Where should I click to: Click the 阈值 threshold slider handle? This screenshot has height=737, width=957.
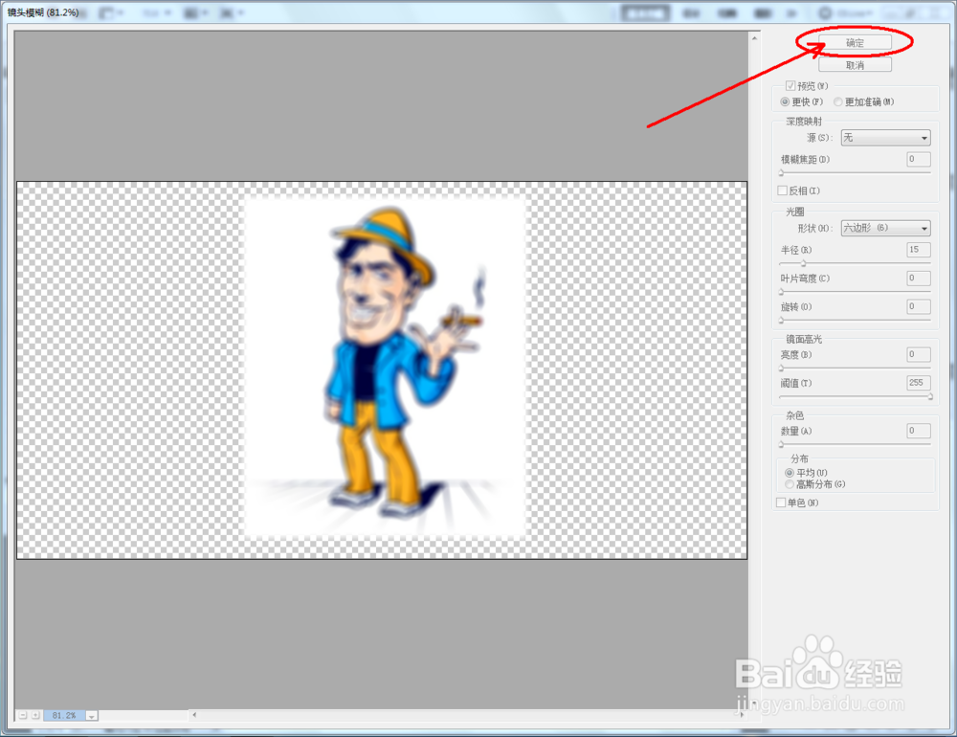pyautogui.click(x=930, y=397)
